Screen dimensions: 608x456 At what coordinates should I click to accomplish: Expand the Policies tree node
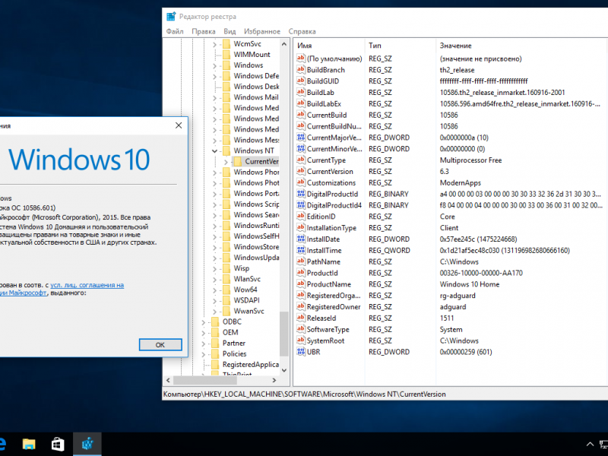point(203,354)
